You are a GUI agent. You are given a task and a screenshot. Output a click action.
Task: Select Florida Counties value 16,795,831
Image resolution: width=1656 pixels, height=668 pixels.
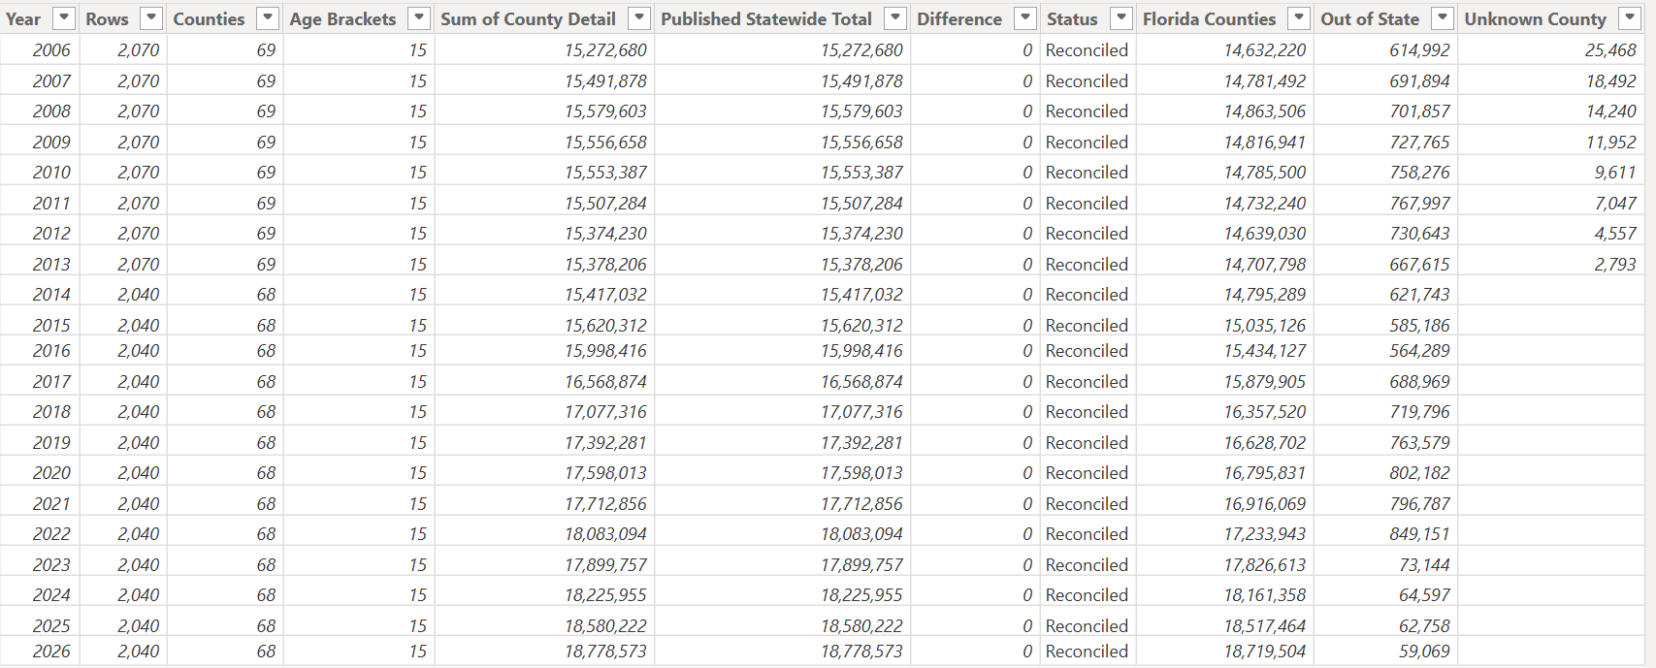(1265, 472)
